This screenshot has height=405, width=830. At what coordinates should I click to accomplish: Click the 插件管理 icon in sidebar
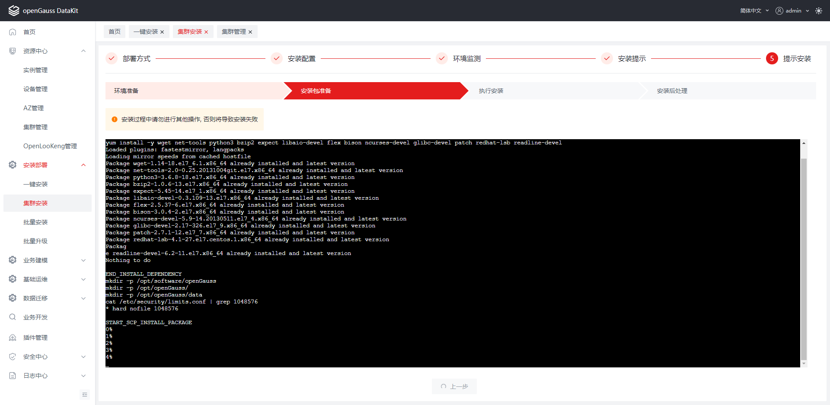[x=13, y=338]
